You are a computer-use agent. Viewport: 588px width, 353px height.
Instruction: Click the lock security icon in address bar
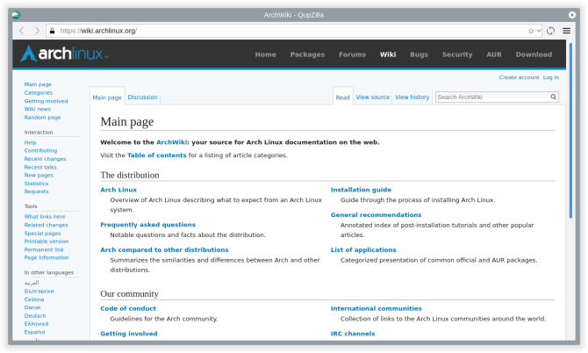point(52,31)
